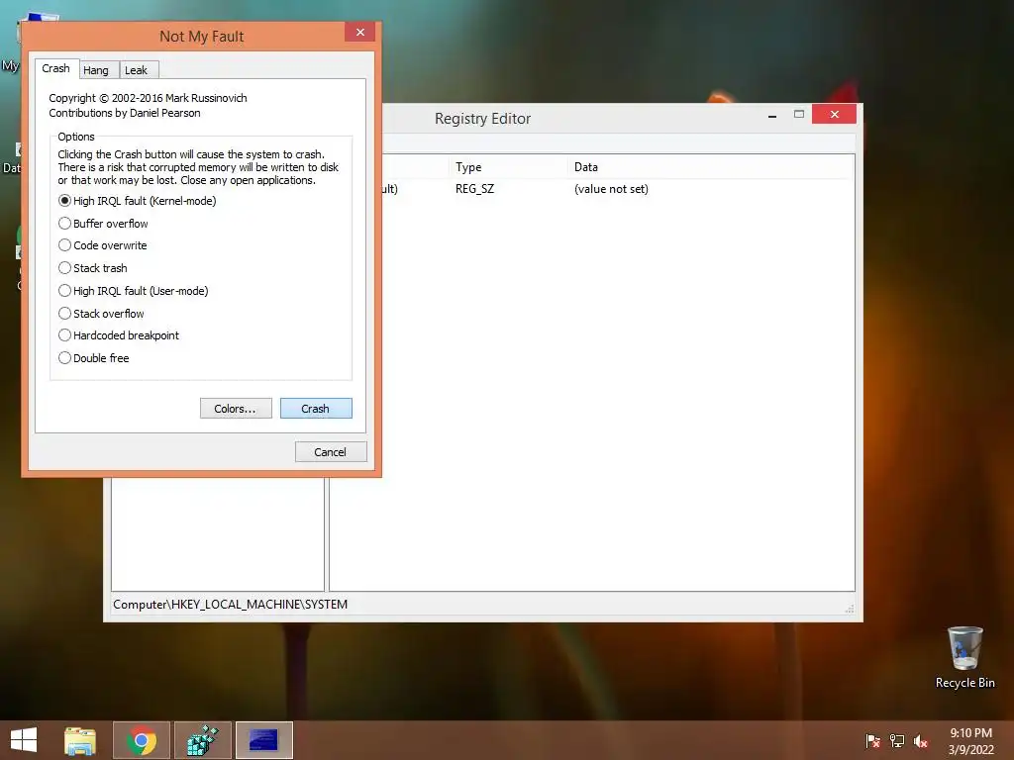Click the muted volume tray icon
The image size is (1014, 760).
tap(921, 741)
